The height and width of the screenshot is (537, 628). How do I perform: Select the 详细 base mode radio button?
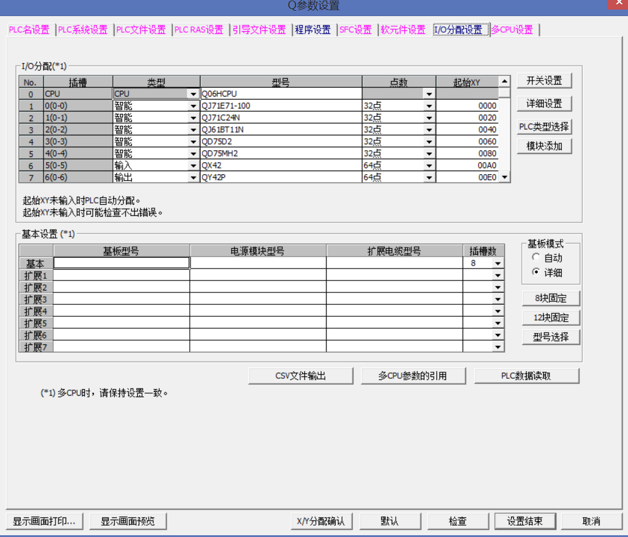pos(535,273)
